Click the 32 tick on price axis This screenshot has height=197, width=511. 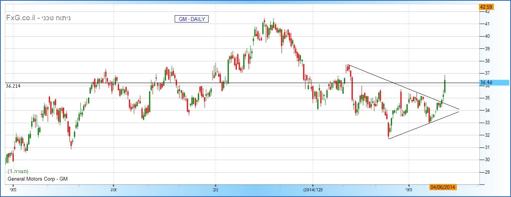coord(487,135)
